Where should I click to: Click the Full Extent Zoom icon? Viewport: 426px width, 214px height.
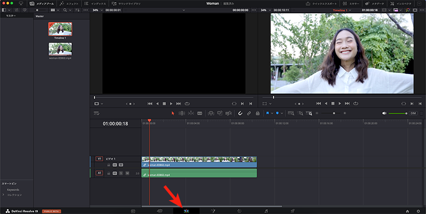(x=291, y=113)
